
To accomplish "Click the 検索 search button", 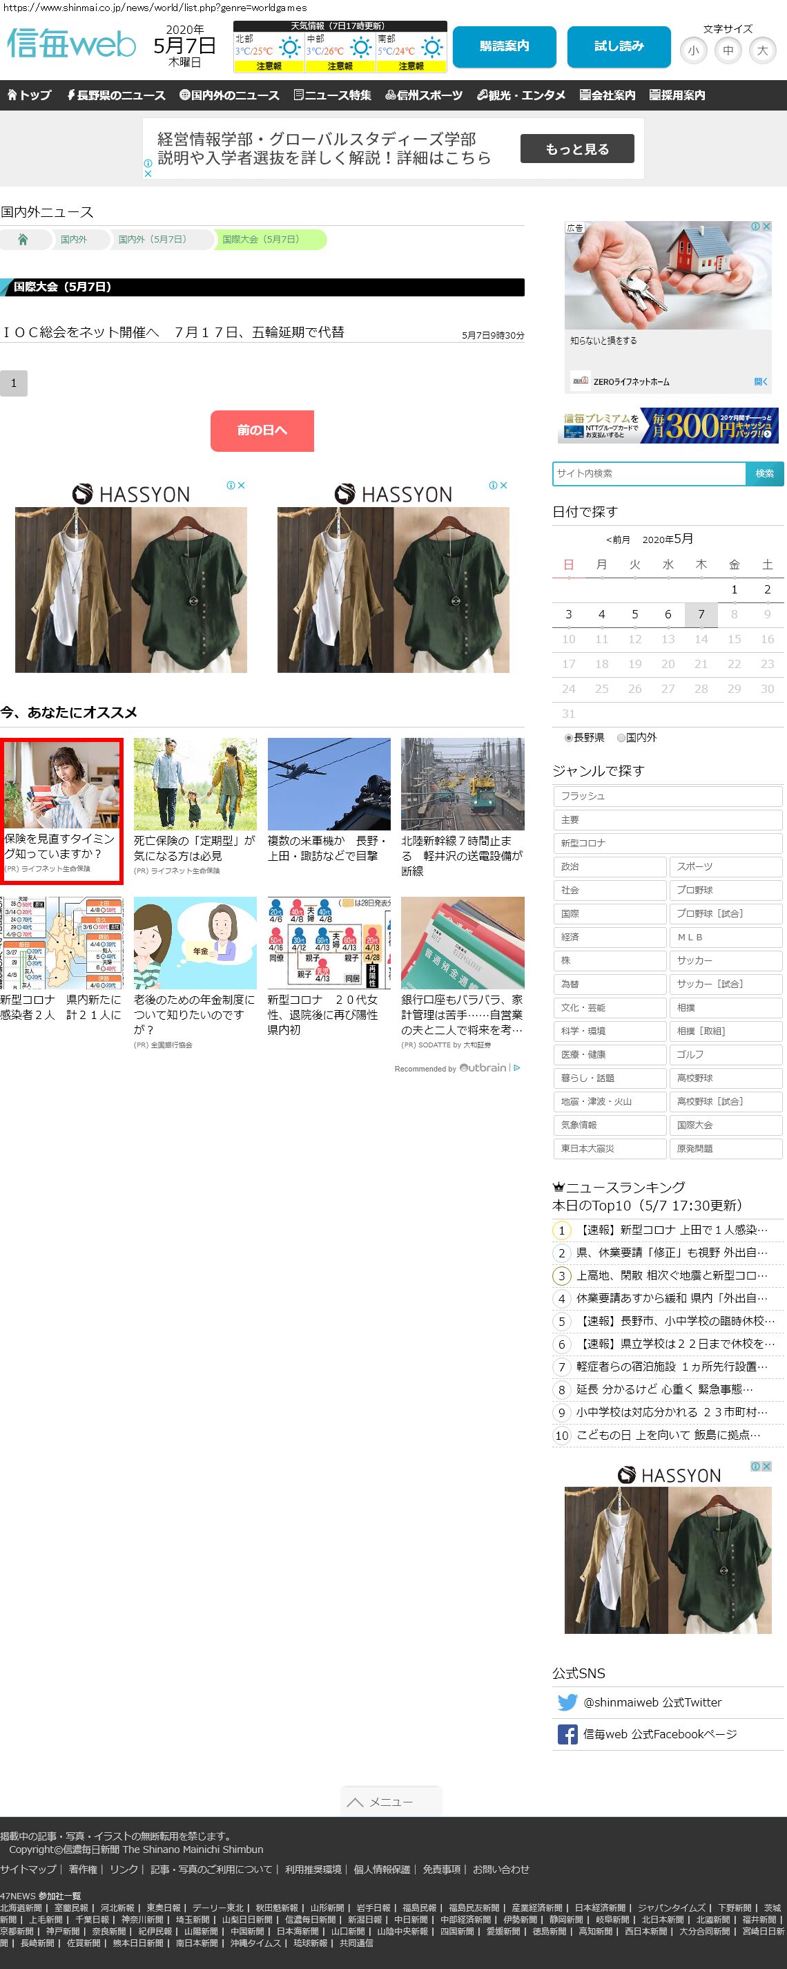I will pyautogui.click(x=765, y=473).
